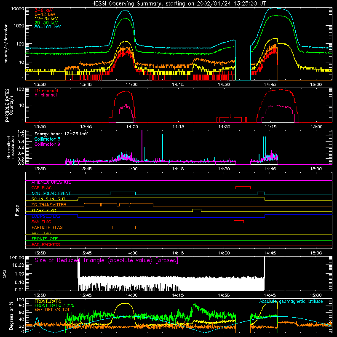Click the 13:30 tick under the particle rates plot
Screen dimensions: 337x337
40,127
